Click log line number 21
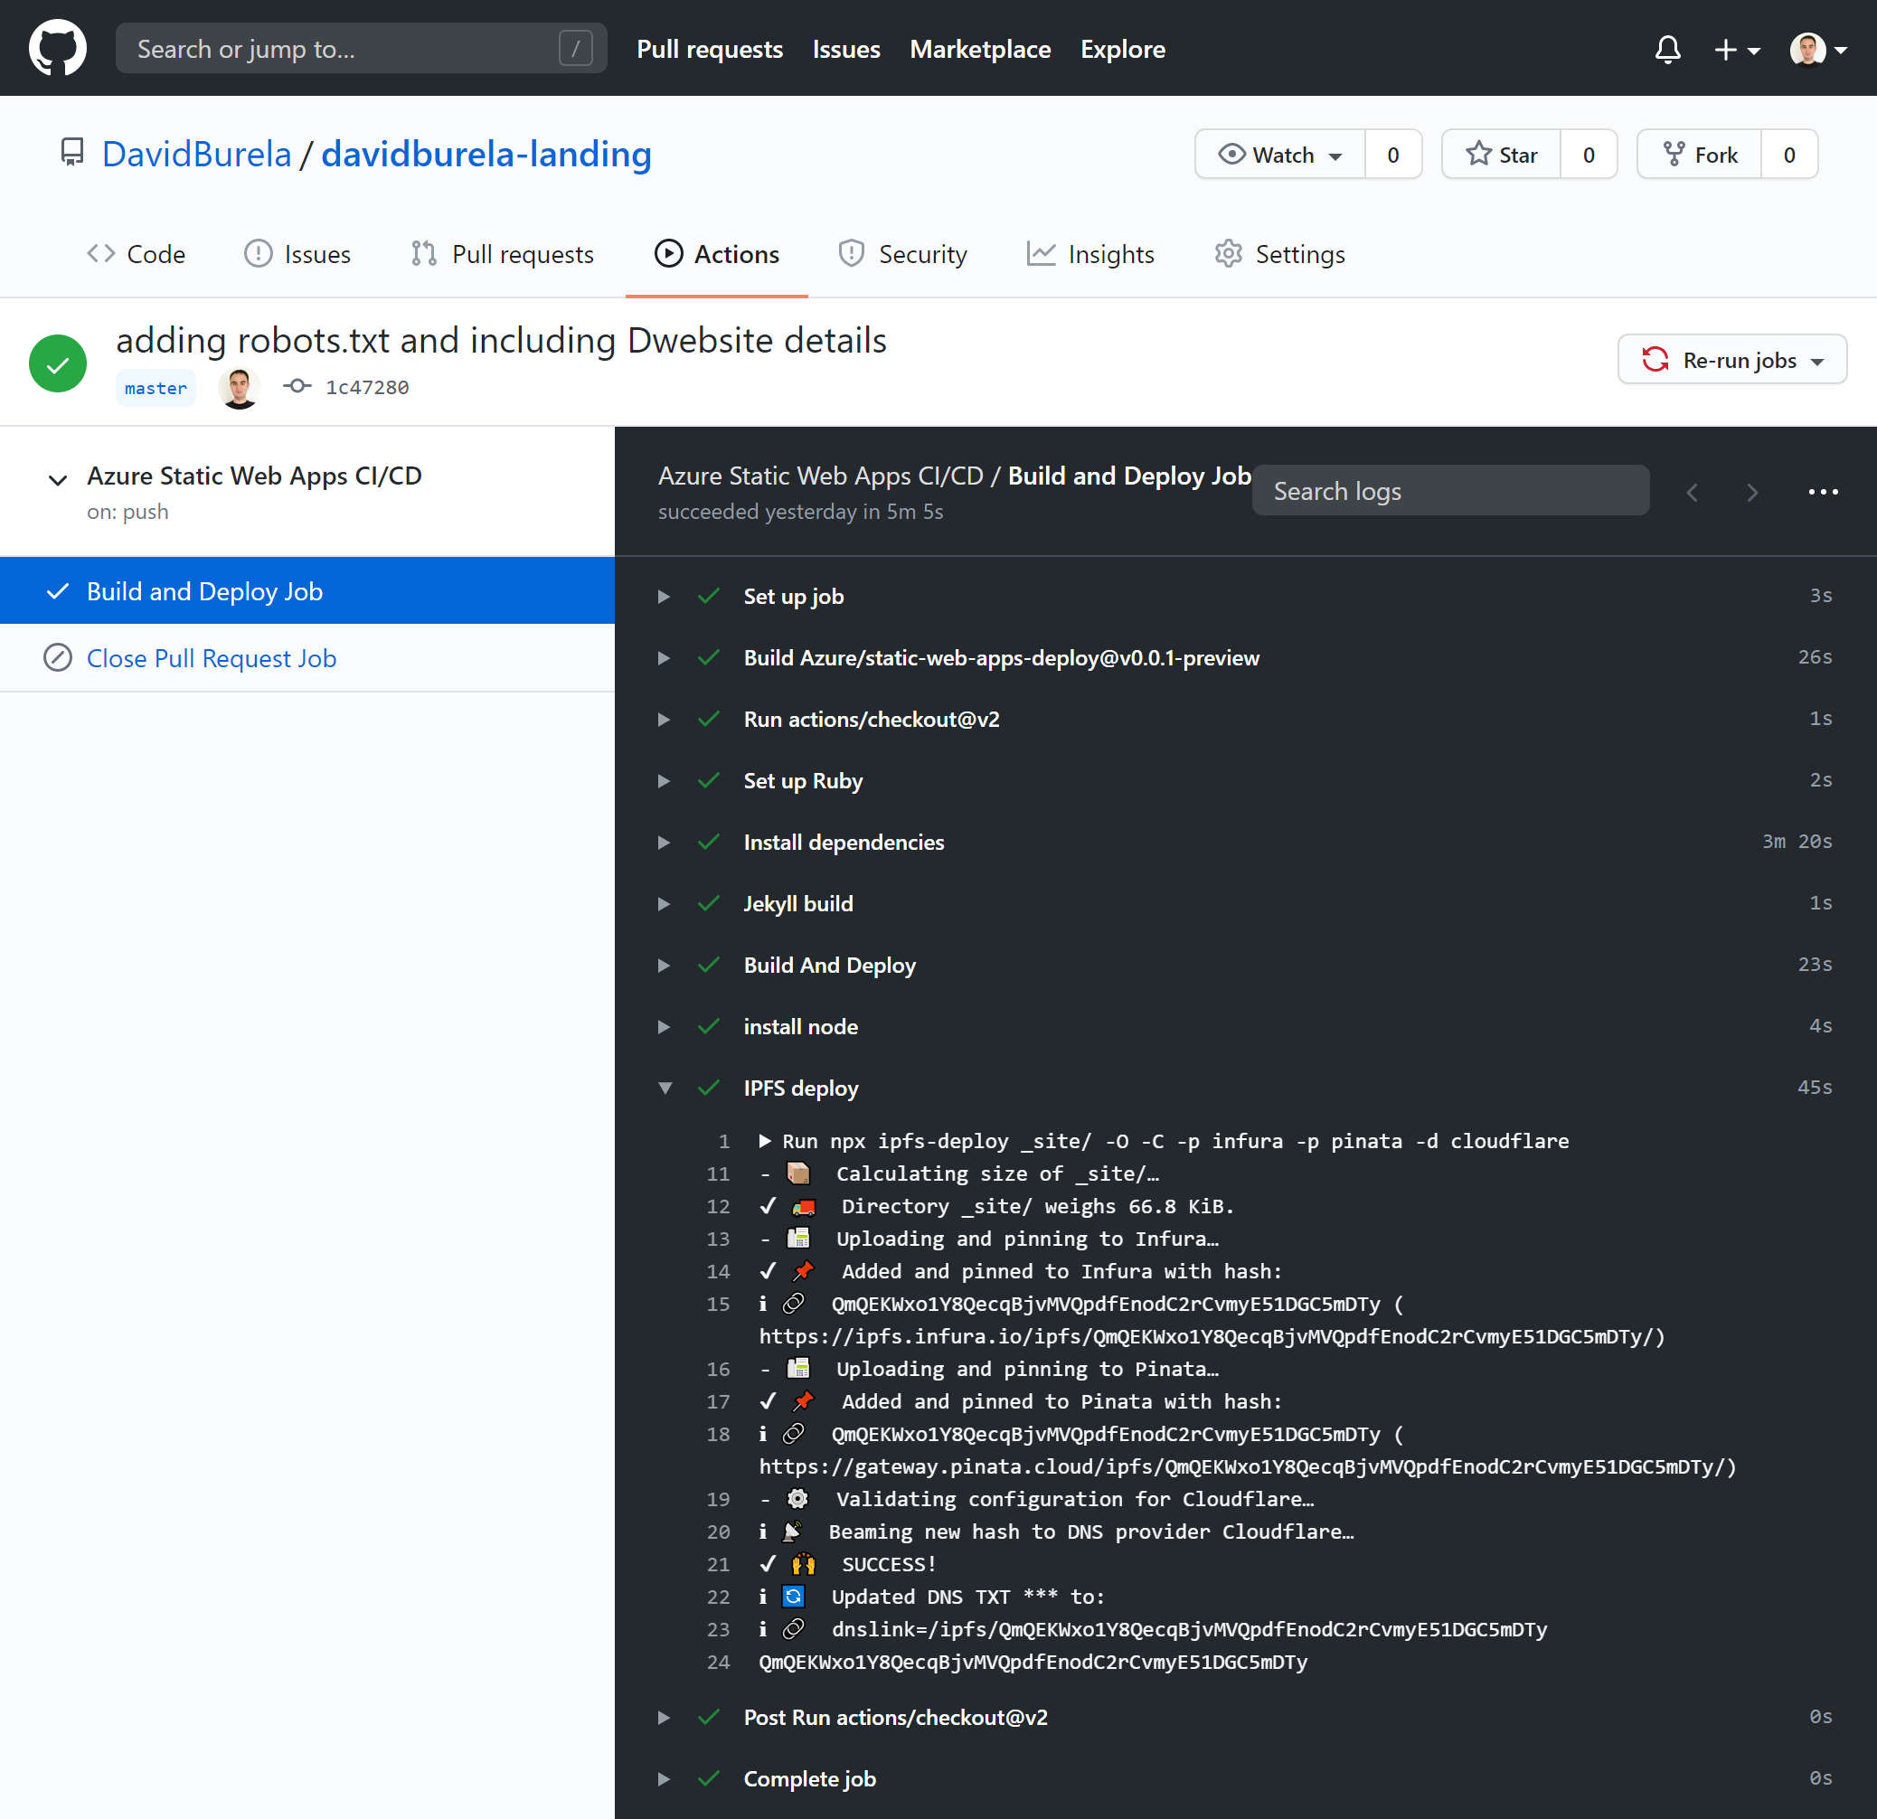The width and height of the screenshot is (1877, 1819). 717,1564
